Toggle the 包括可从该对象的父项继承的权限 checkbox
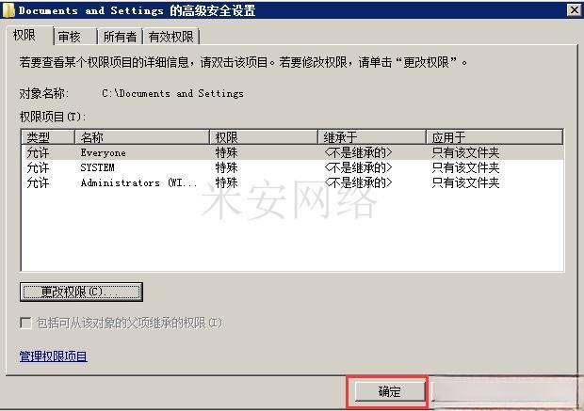 coord(25,323)
